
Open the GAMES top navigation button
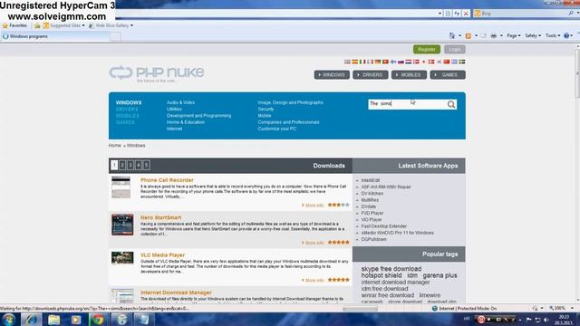[x=448, y=74]
